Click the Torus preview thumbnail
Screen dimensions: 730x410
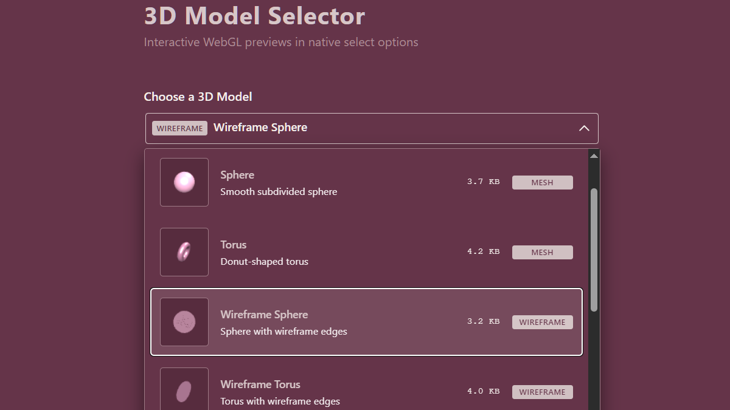pos(184,252)
